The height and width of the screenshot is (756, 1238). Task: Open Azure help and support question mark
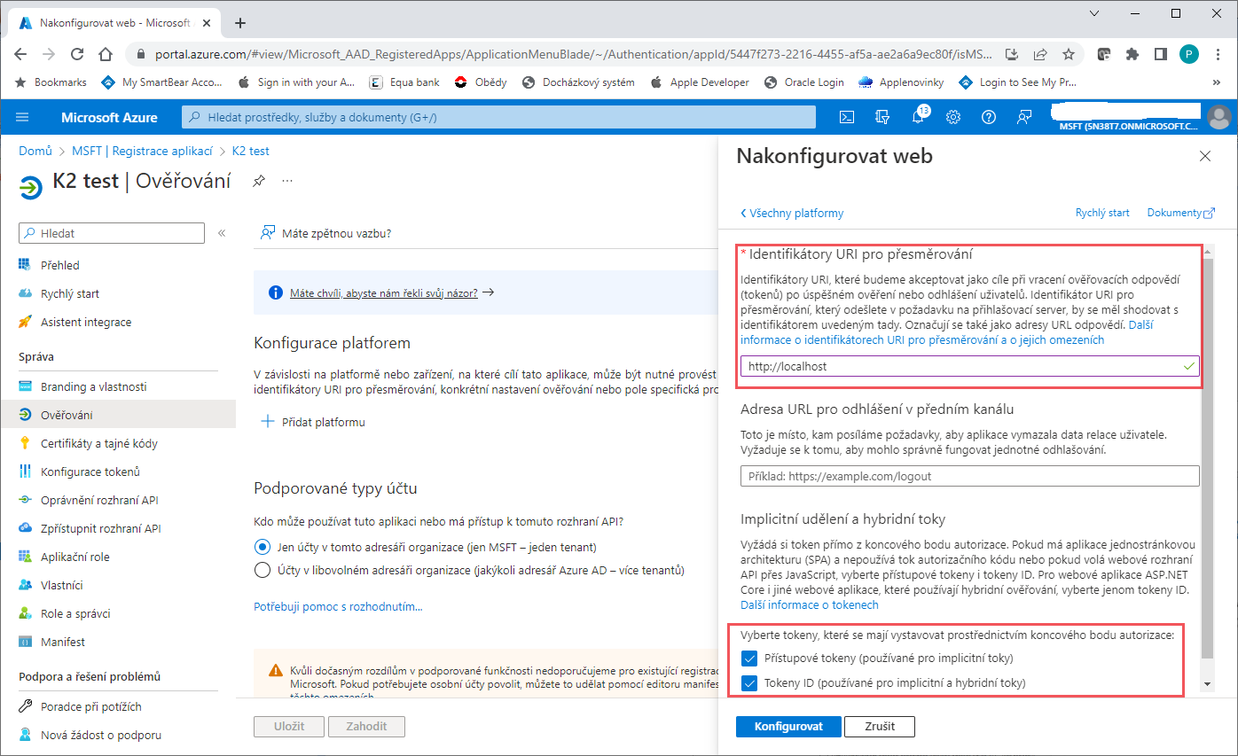click(x=989, y=117)
